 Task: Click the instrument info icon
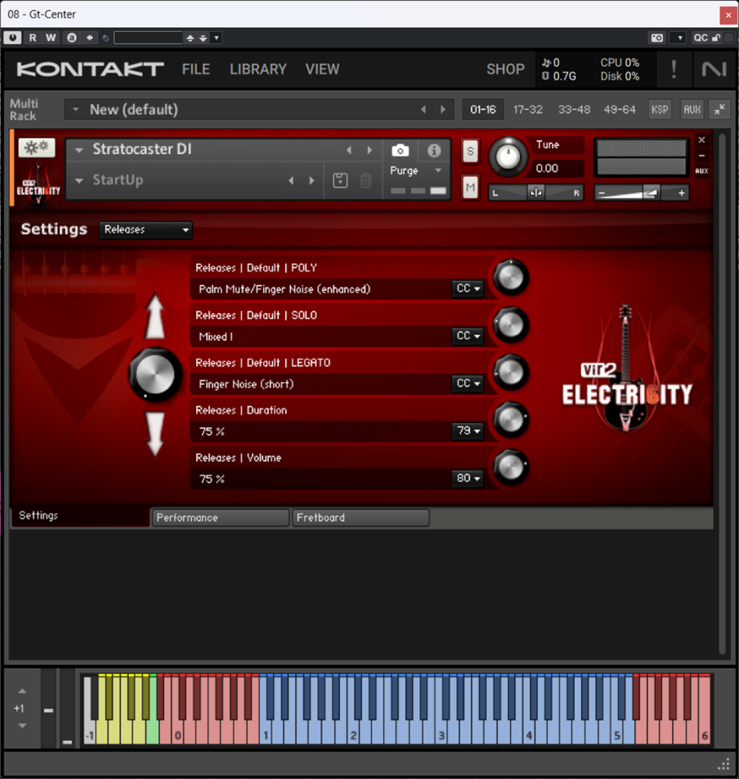tap(434, 150)
